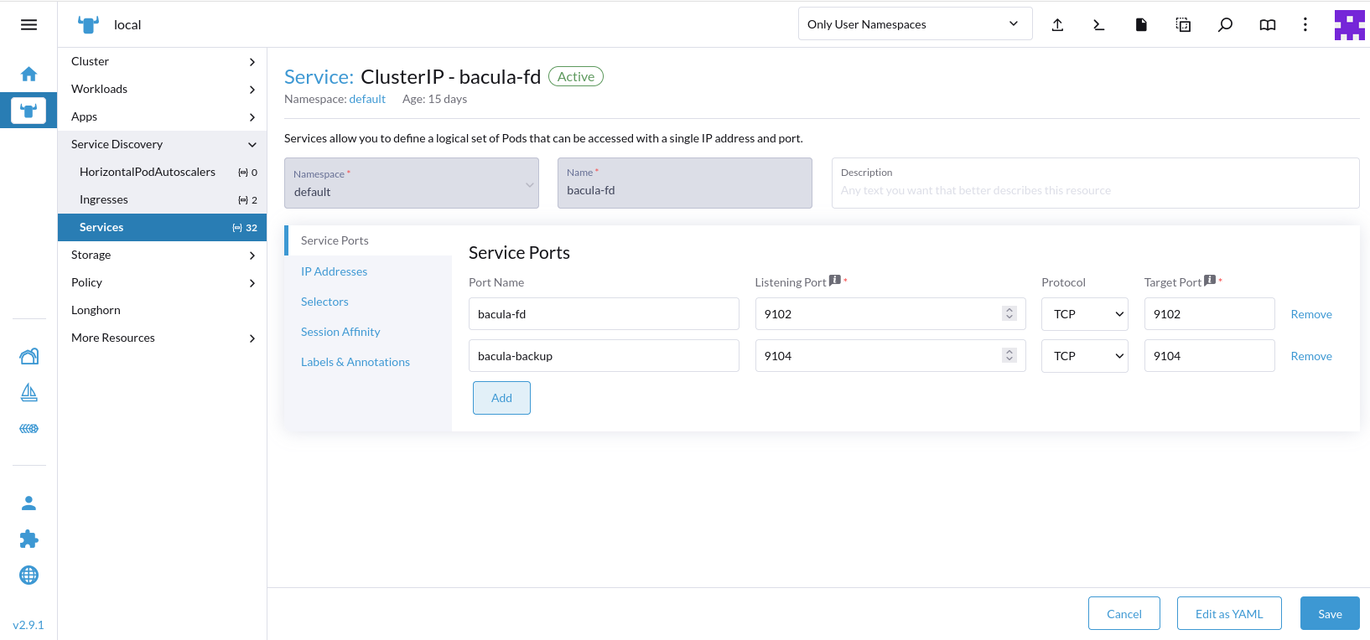
Task: Expand the More Resources section
Action: 162,338
